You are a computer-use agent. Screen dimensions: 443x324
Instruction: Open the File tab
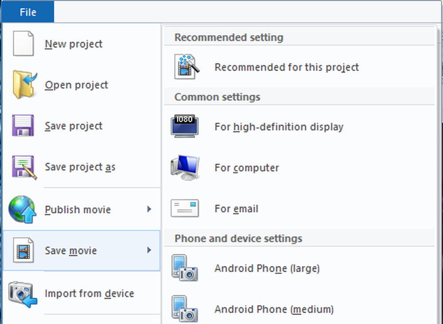(27, 12)
